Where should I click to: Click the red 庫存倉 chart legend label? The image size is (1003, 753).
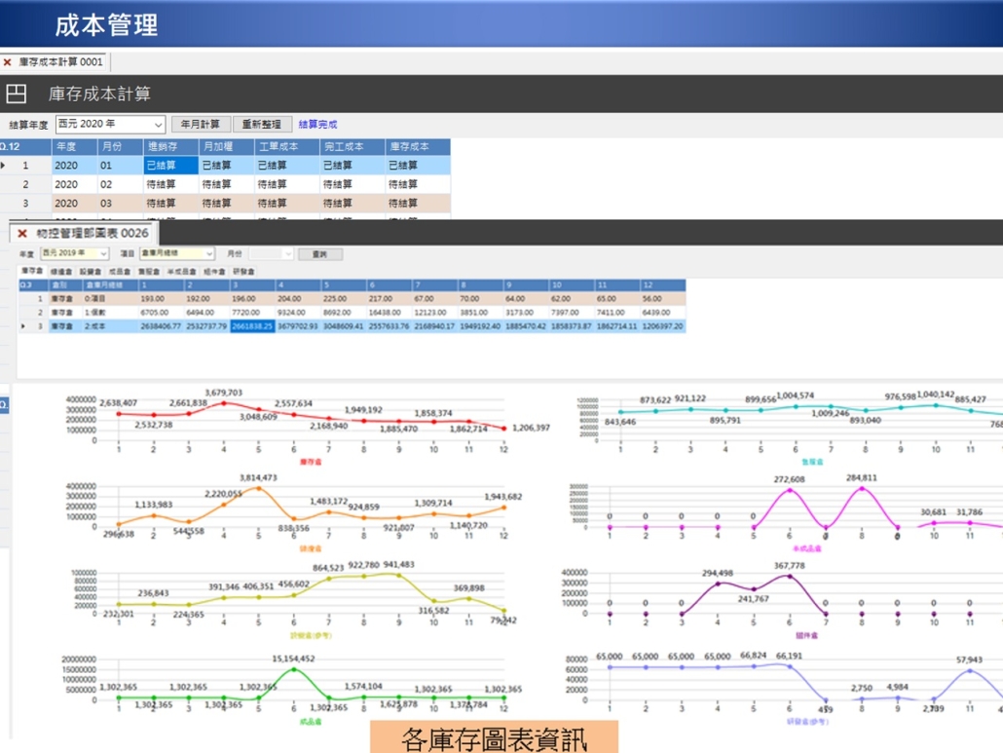(x=311, y=462)
